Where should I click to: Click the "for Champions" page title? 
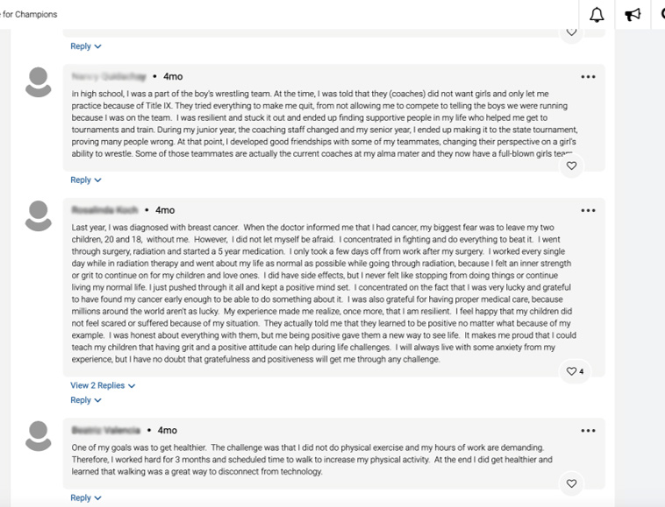pos(29,15)
